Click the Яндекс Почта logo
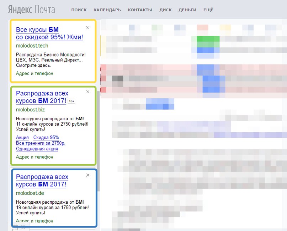287x231 pixels. 32,10
